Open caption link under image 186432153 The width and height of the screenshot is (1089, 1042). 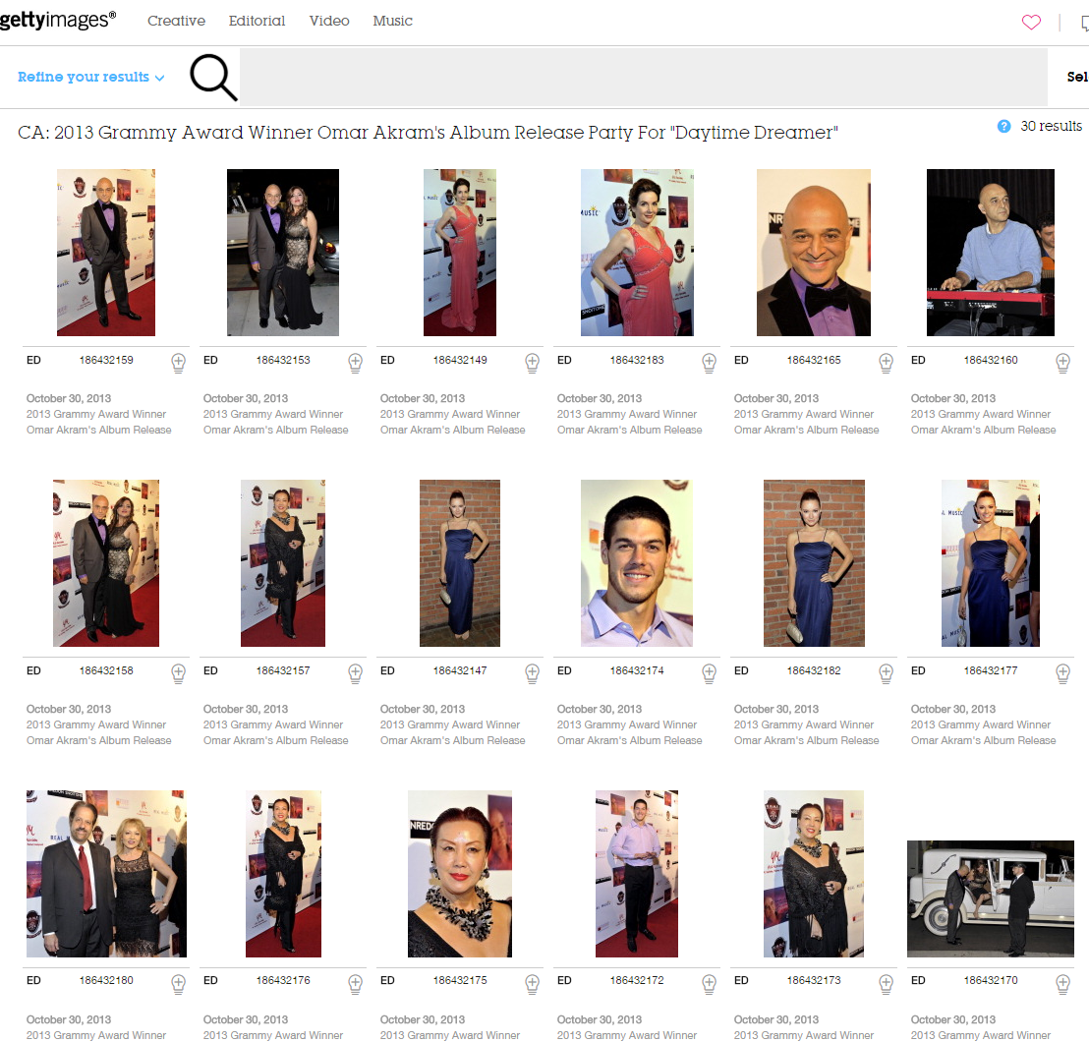pos(275,422)
